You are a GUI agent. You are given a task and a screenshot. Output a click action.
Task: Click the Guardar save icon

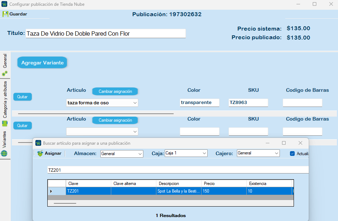(5, 14)
